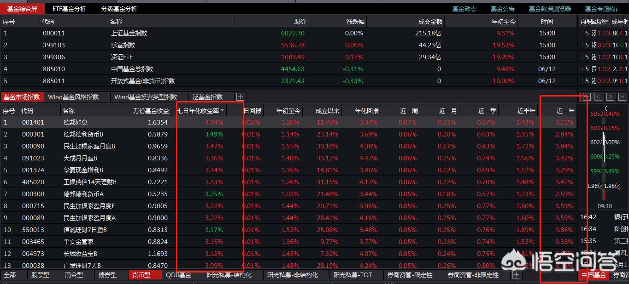Screen dimensions: 629x284
Task: Sort by 近一周 column header
Action: point(409,111)
